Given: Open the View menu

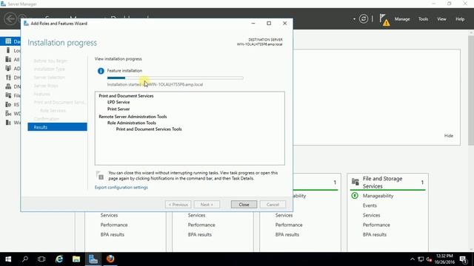Looking at the screenshot, I should [441, 19].
